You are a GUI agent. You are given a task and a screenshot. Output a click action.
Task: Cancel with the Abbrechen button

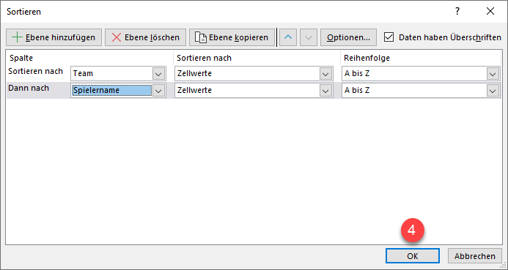click(x=474, y=256)
